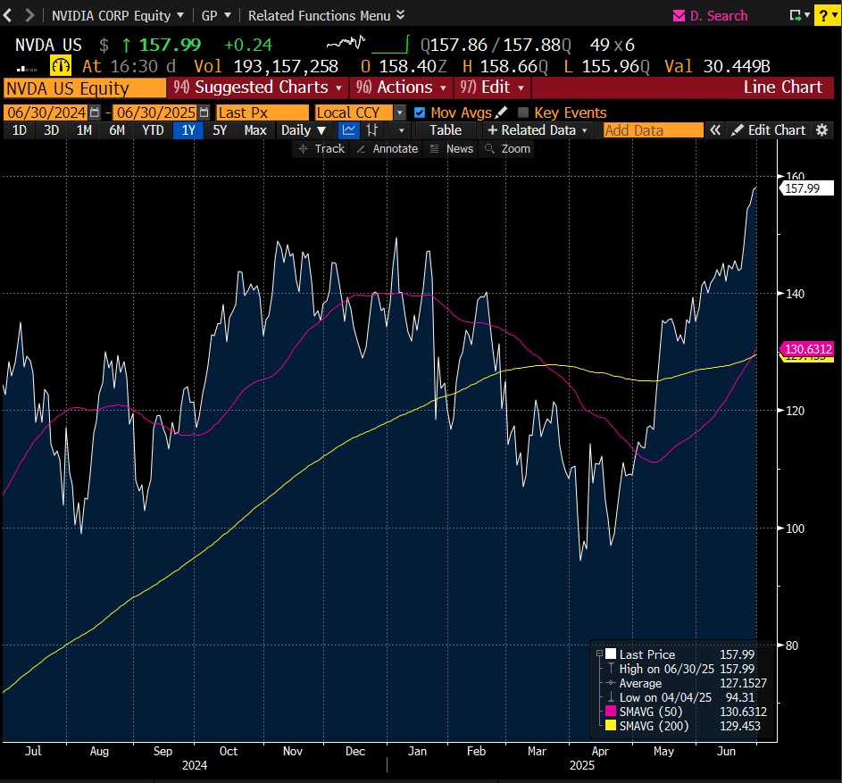Activate the Zoom magnifier tool
Screen dimensions: 842x783
507,149
